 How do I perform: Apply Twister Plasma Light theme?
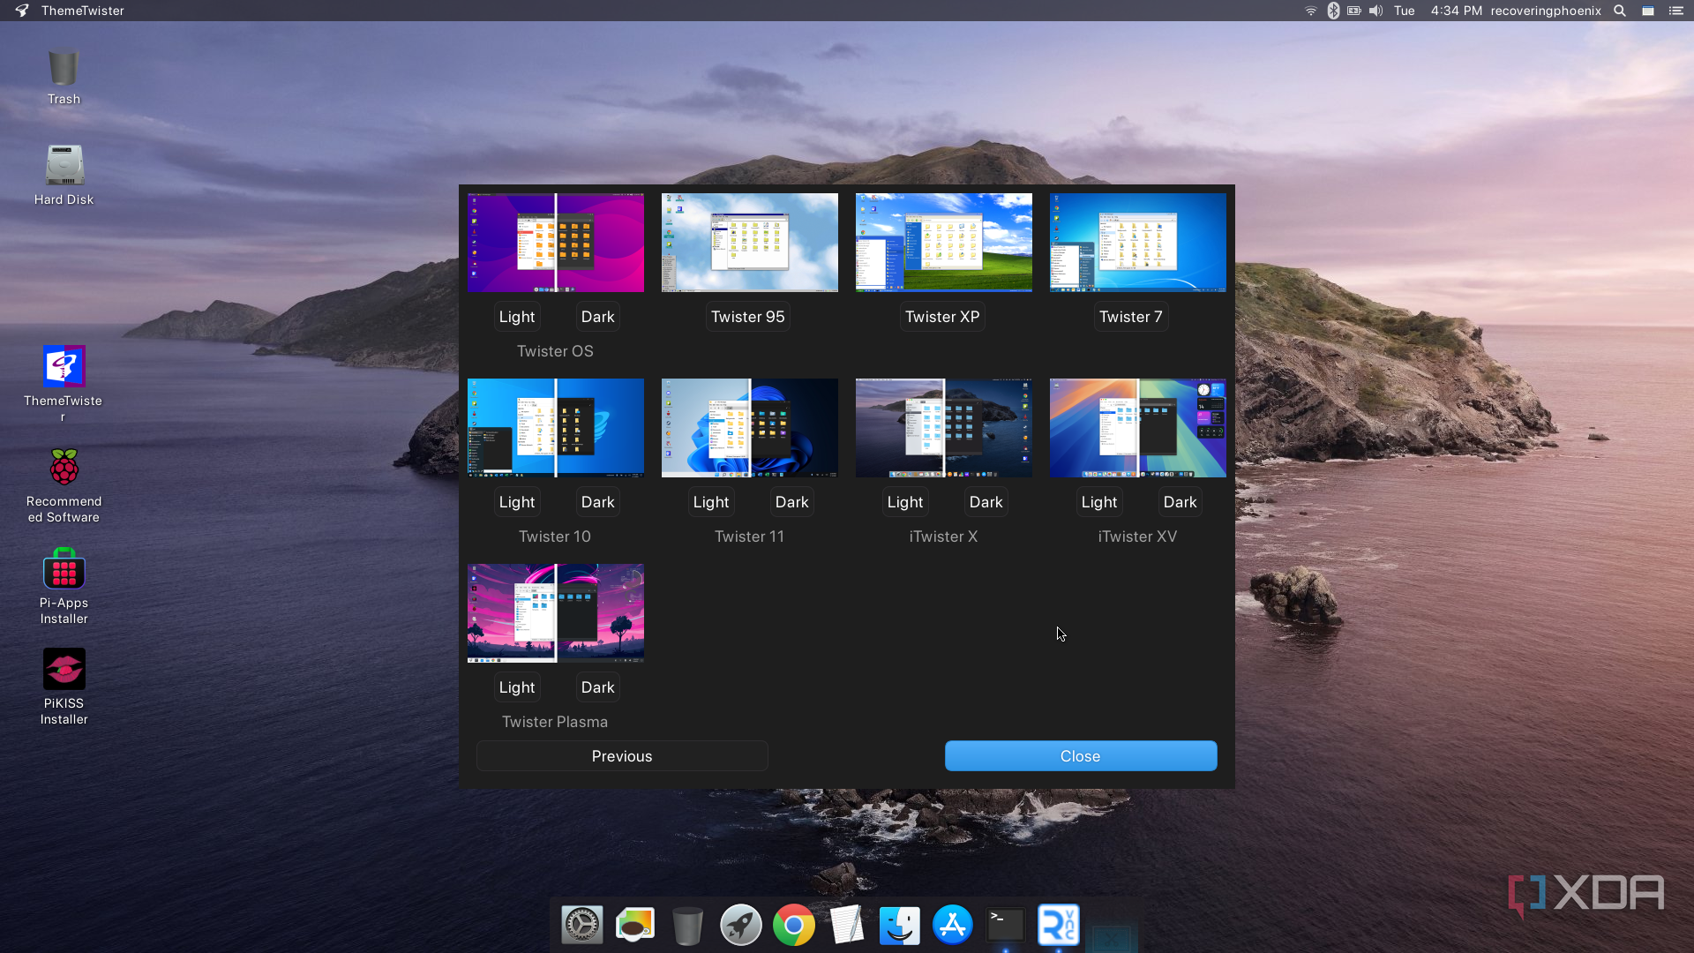517,687
